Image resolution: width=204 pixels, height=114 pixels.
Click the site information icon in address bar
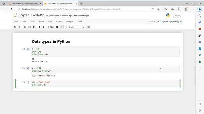tap(19, 9)
